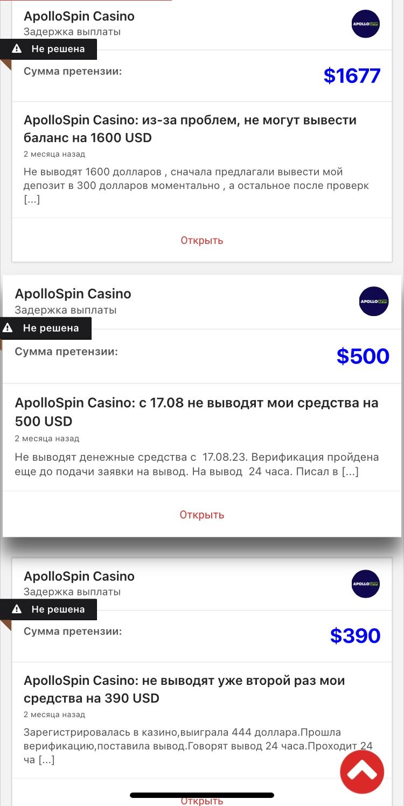
Task: Click the $1677 claim amount
Action: (x=352, y=76)
